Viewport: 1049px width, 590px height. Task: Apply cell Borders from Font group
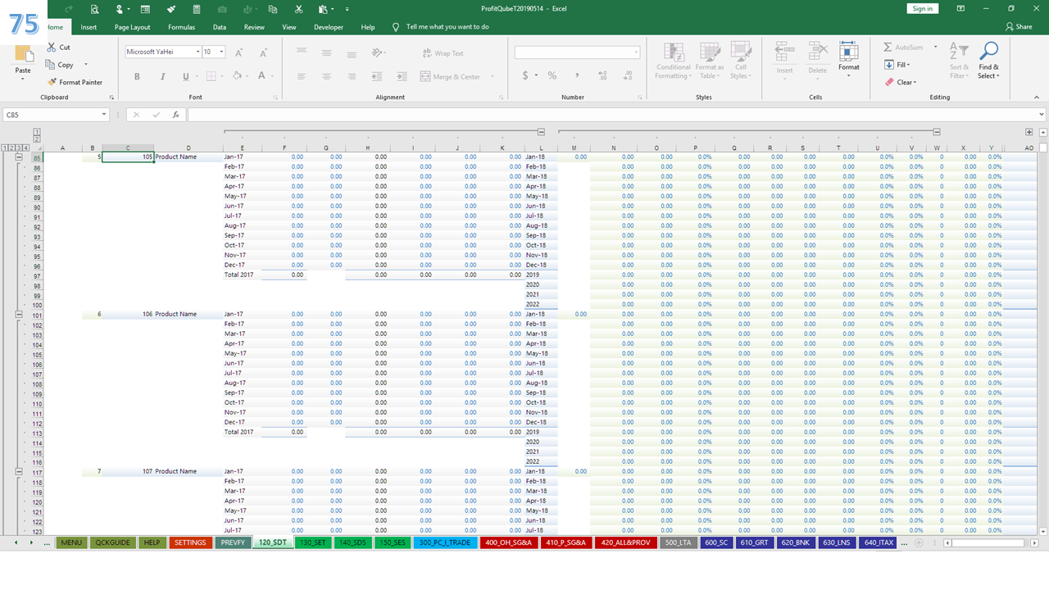tap(211, 76)
